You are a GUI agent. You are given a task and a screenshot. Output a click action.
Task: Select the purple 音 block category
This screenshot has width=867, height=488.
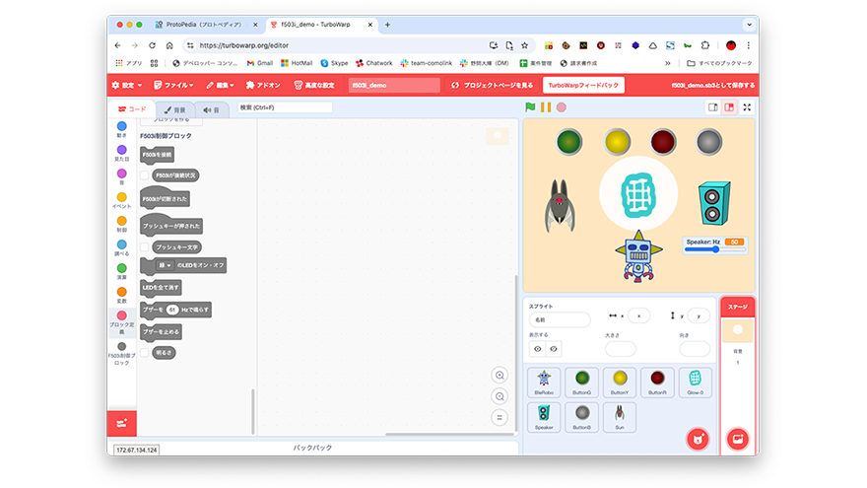121,177
